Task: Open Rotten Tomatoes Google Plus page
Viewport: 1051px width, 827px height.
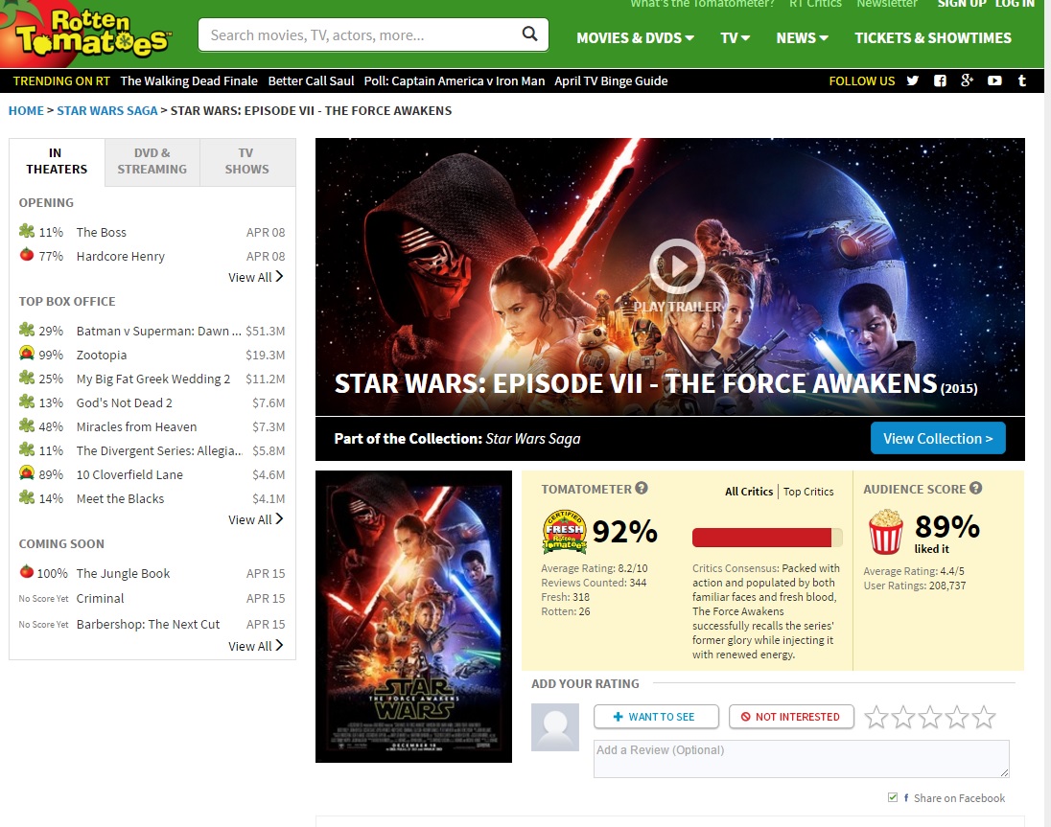Action: tap(967, 80)
